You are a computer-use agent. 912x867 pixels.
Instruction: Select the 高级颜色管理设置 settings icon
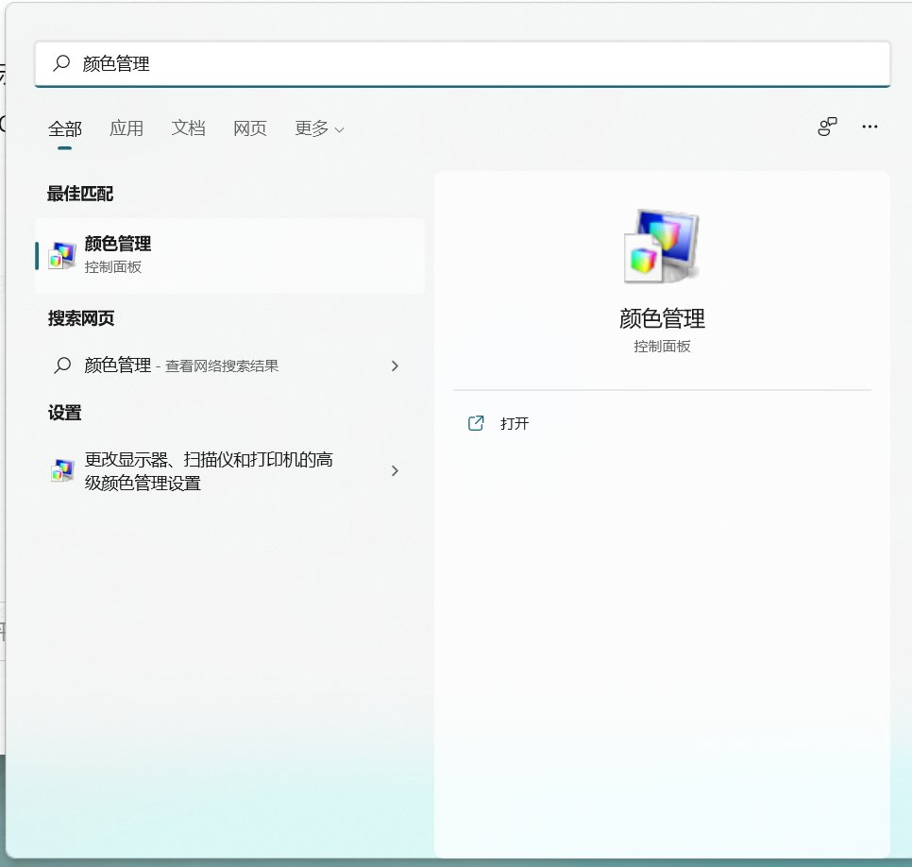pyautogui.click(x=60, y=470)
